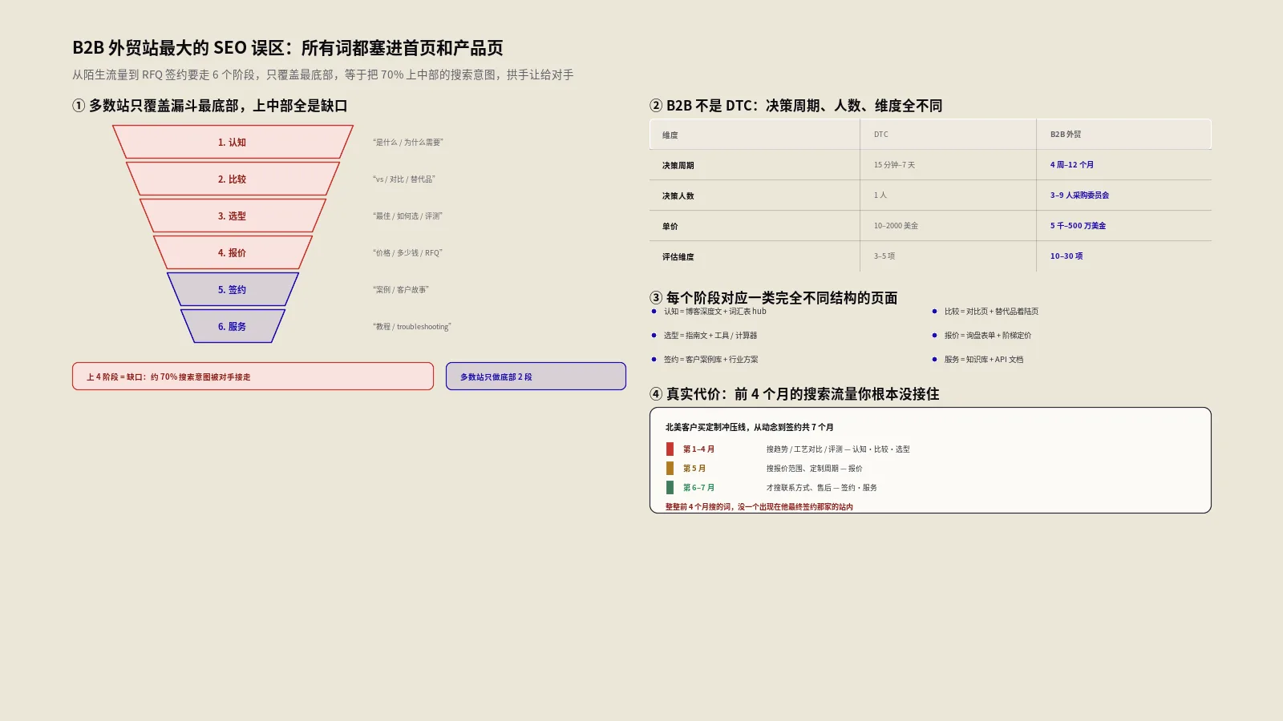Select the 决策人数 row label
This screenshot has height=721, width=1283.
678,196
